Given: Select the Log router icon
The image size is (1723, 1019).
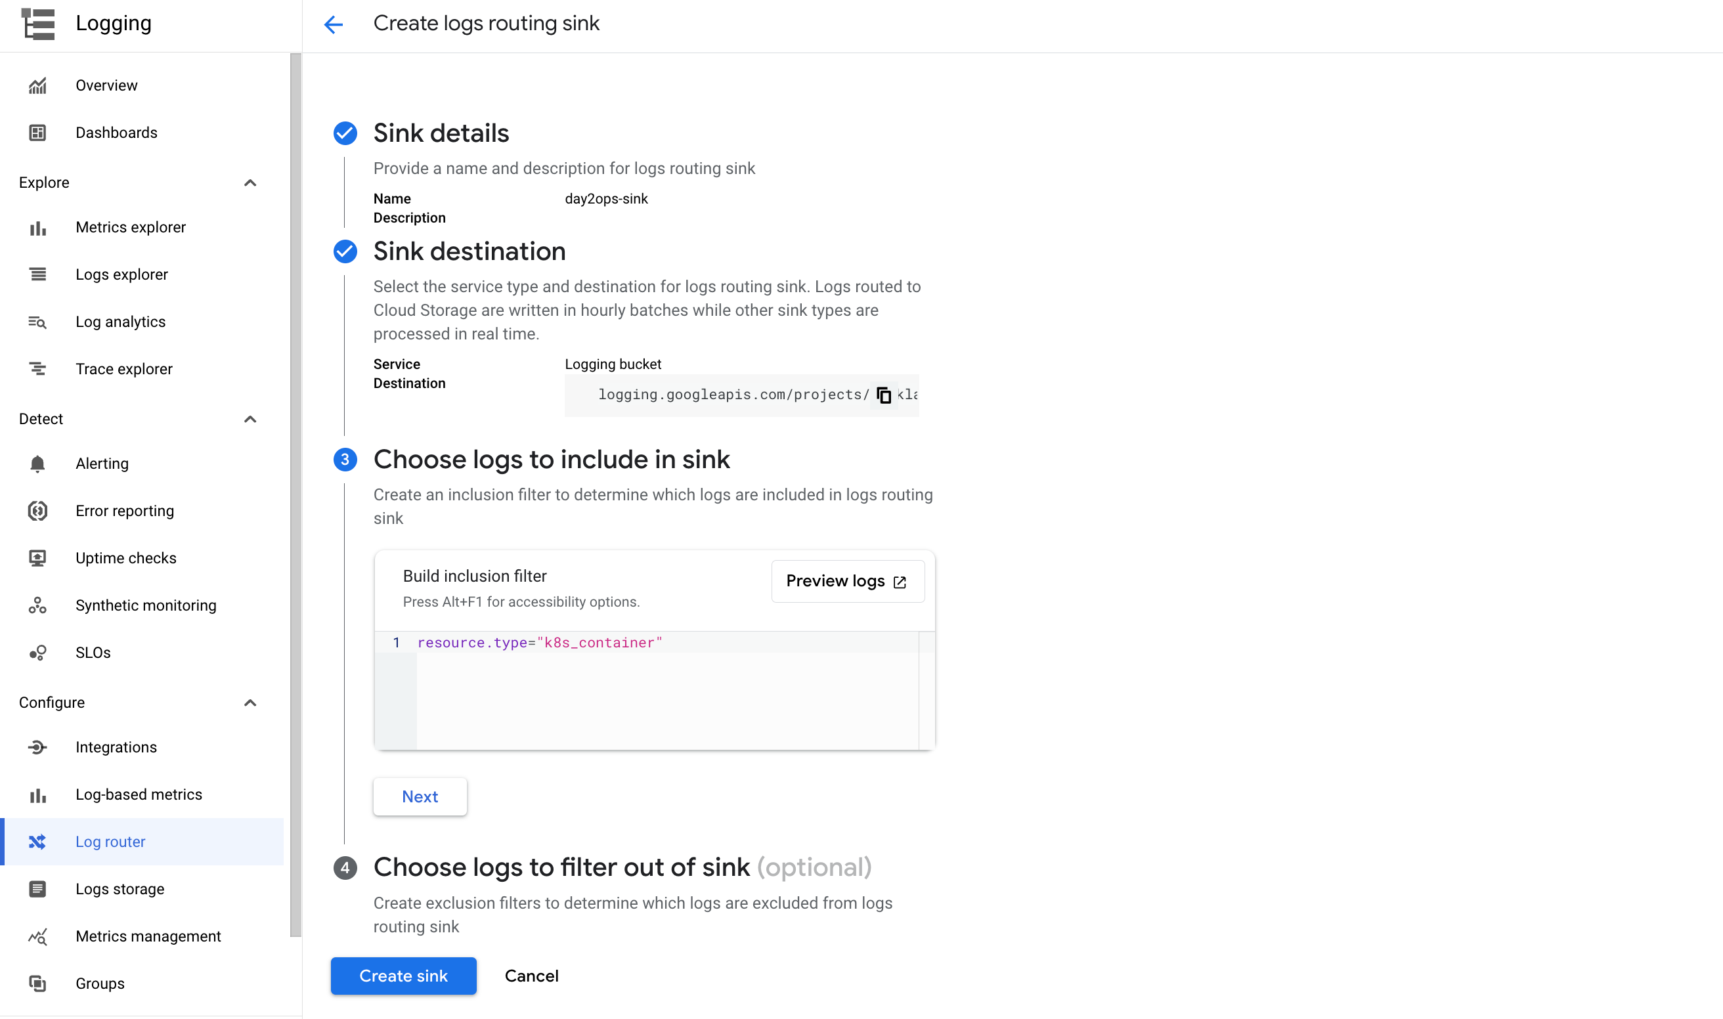Looking at the screenshot, I should 36,842.
